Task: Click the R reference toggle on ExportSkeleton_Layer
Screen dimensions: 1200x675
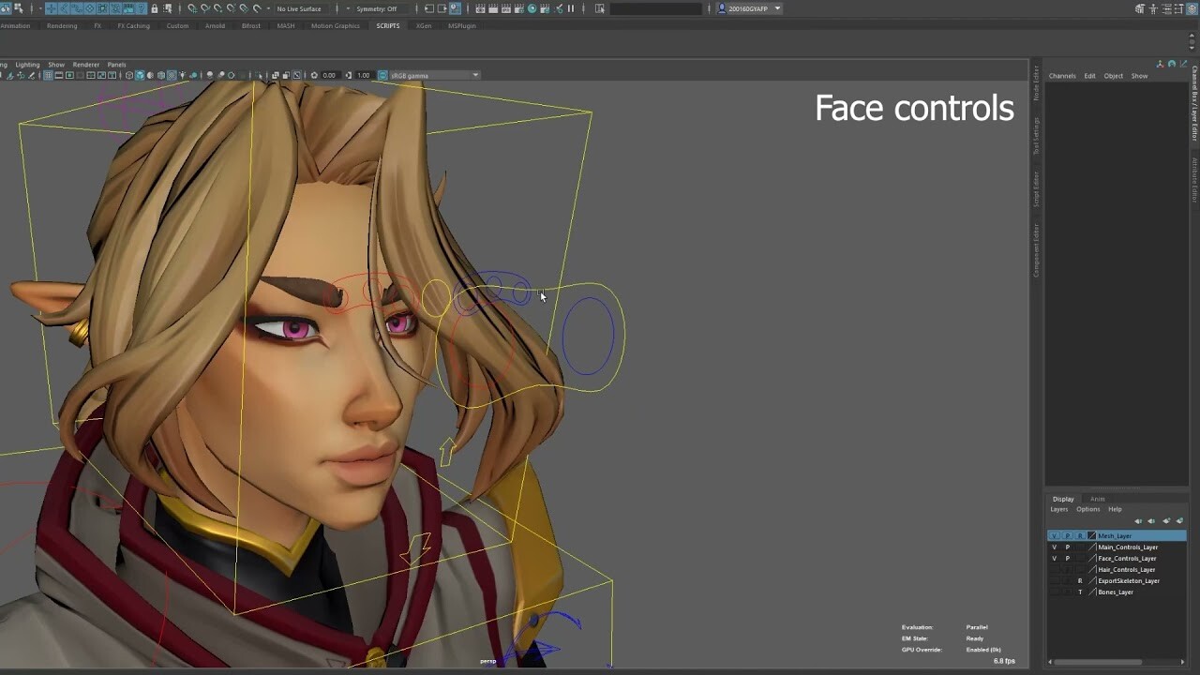Action: point(1080,580)
